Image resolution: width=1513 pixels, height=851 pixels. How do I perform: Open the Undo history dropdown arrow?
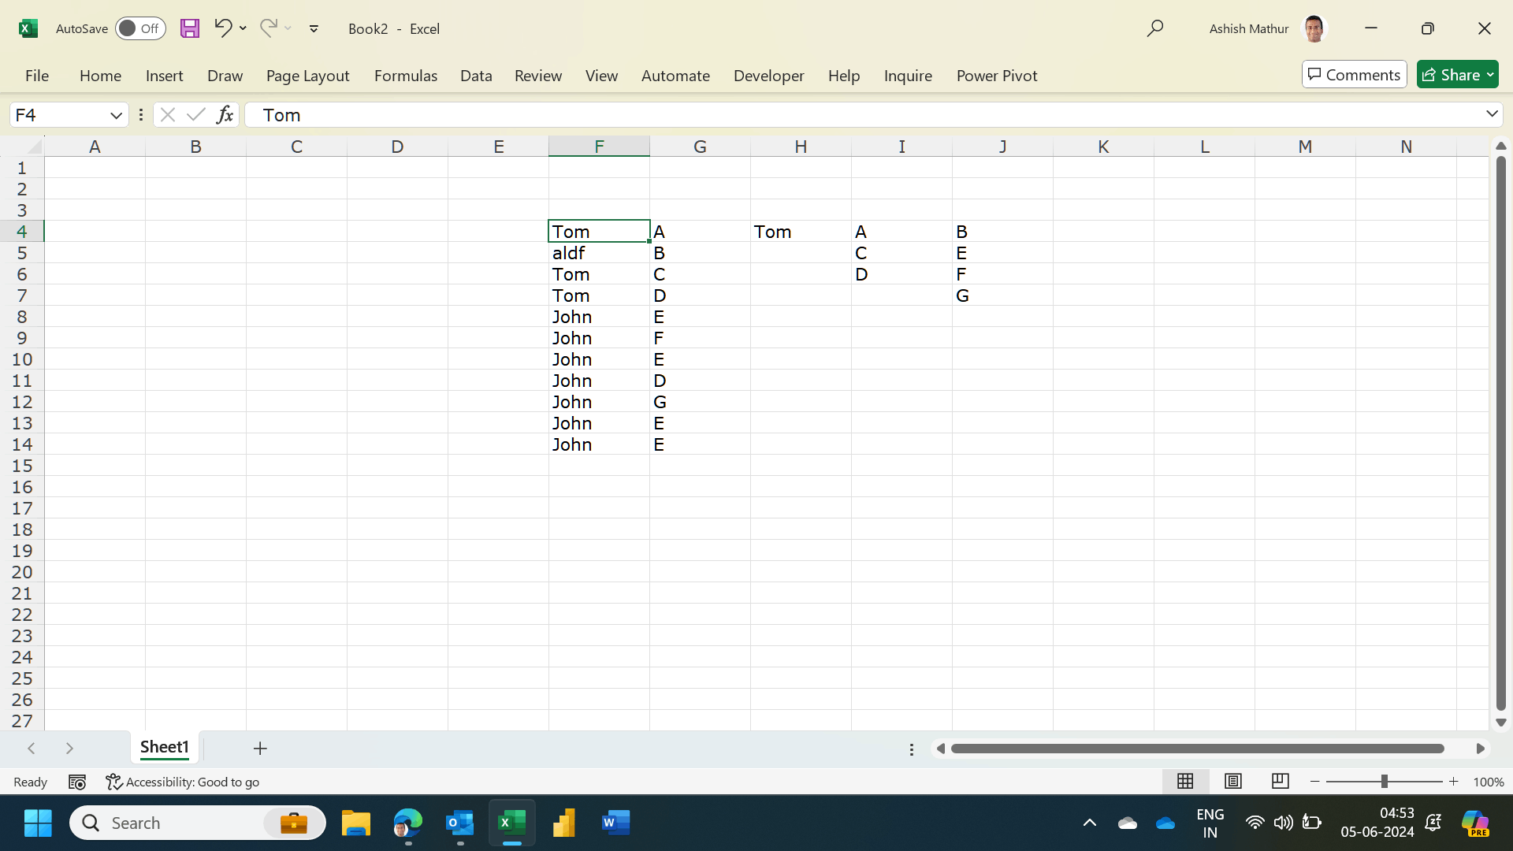click(x=243, y=28)
